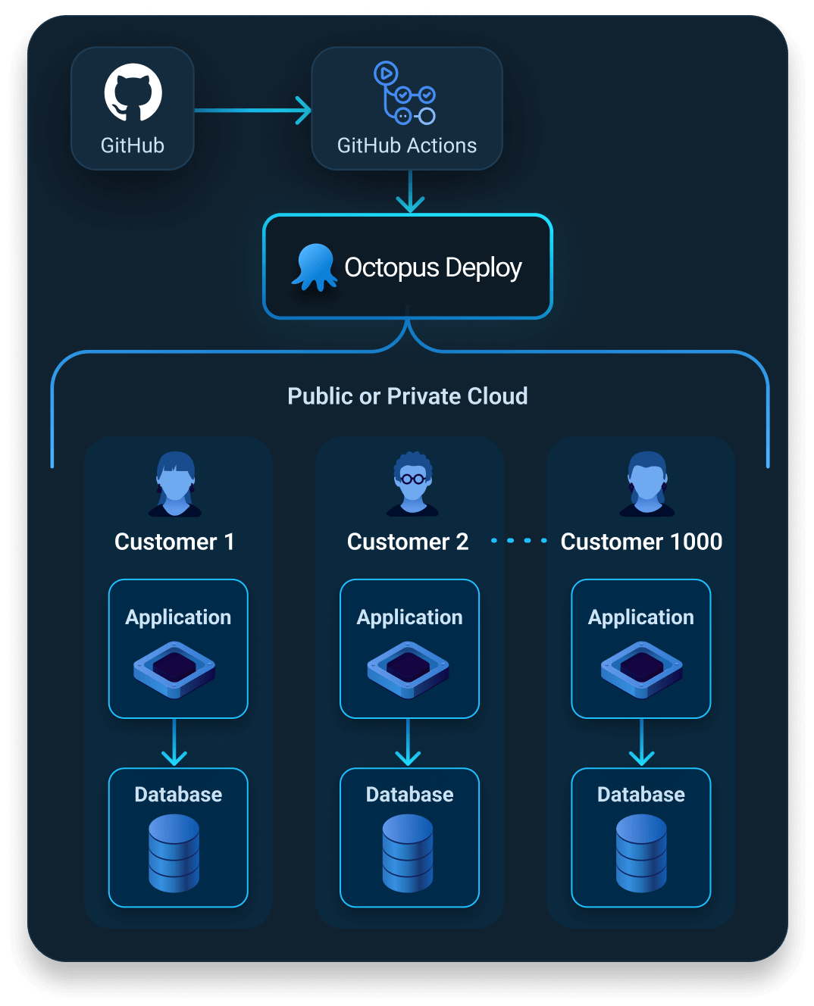Select the Customer 2 avatar with glasses
This screenshot has width=814, height=1006.
[413, 484]
